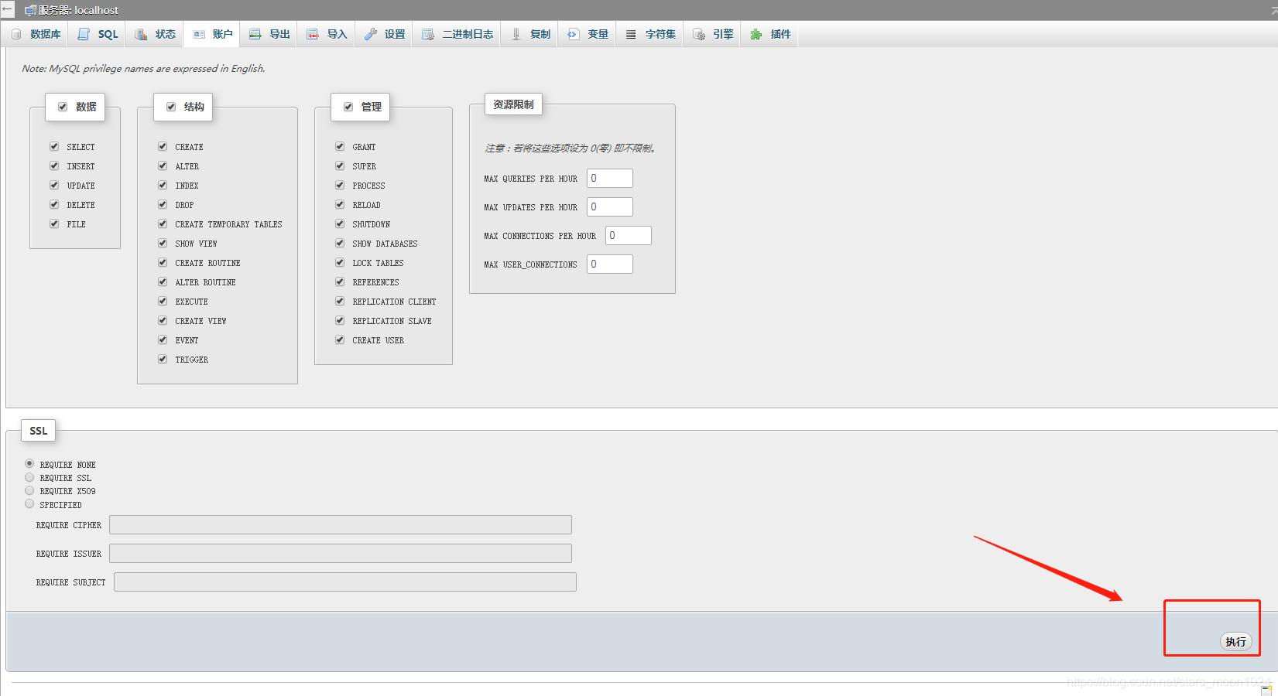Uncheck the DROP privilege
Screen dimensions: 1278x696
click(163, 204)
